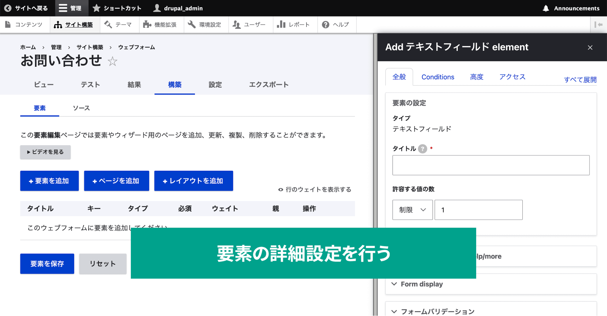Select the 高度 tab in side panel
The height and width of the screenshot is (316, 607).
pos(477,77)
